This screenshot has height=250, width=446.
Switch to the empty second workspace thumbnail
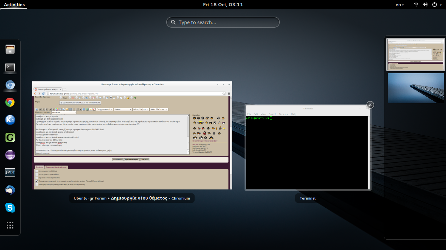416,88
